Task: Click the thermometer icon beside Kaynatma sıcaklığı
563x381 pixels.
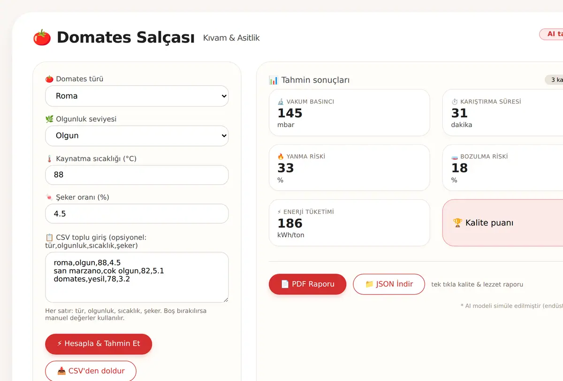Action: (x=49, y=159)
